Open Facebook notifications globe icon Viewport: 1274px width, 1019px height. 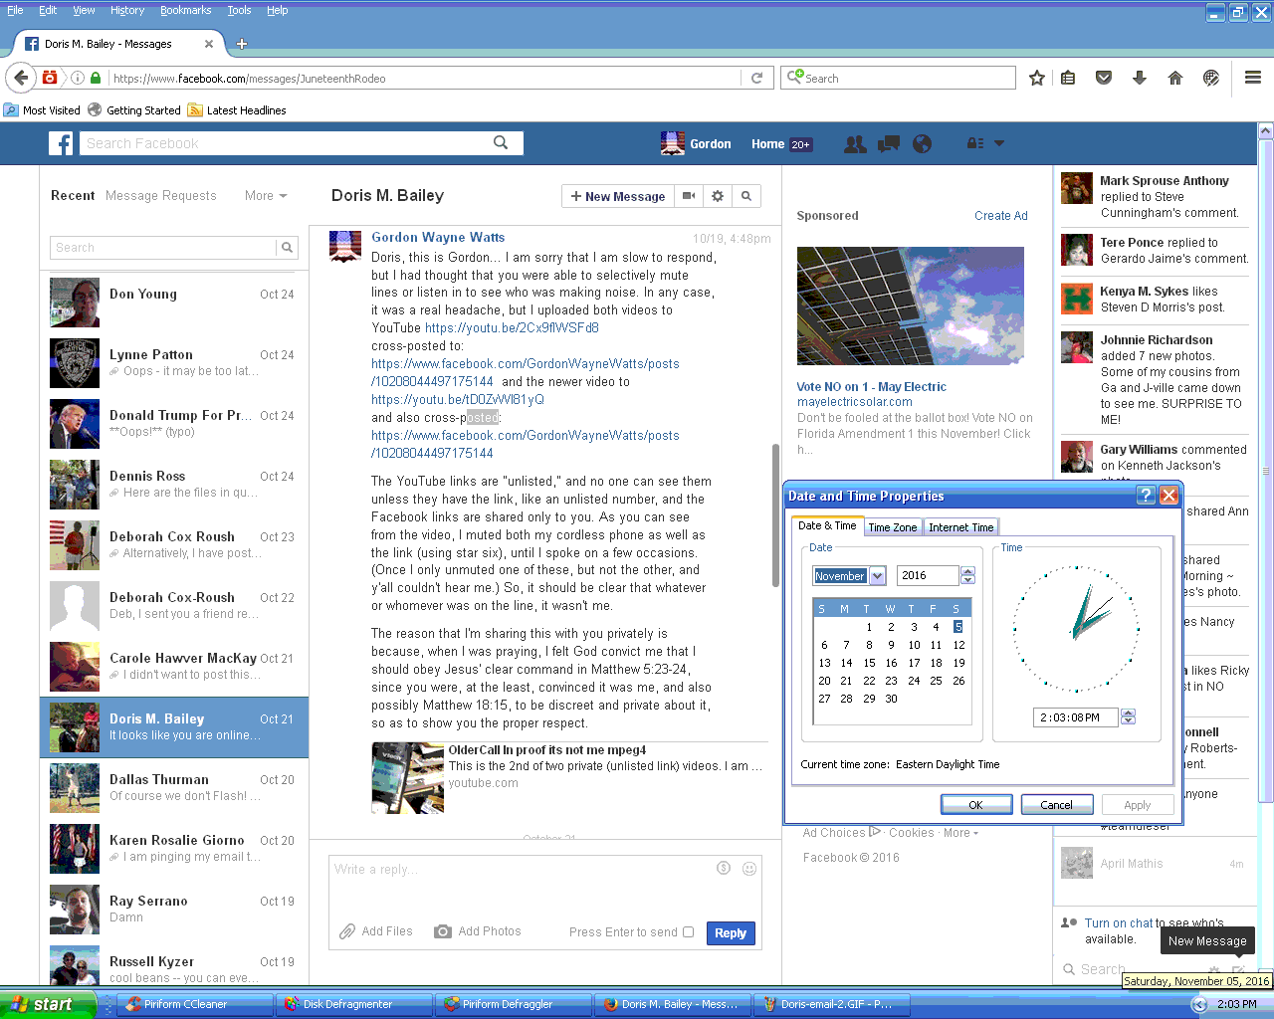[923, 144]
